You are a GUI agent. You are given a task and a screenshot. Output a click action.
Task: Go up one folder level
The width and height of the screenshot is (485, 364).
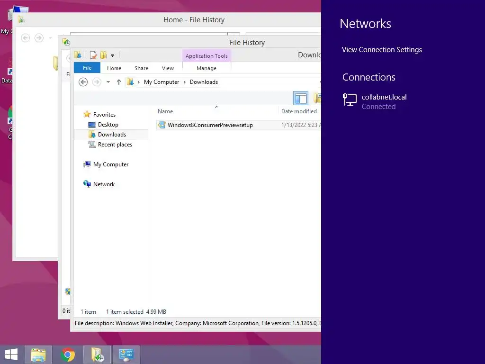pyautogui.click(x=119, y=82)
